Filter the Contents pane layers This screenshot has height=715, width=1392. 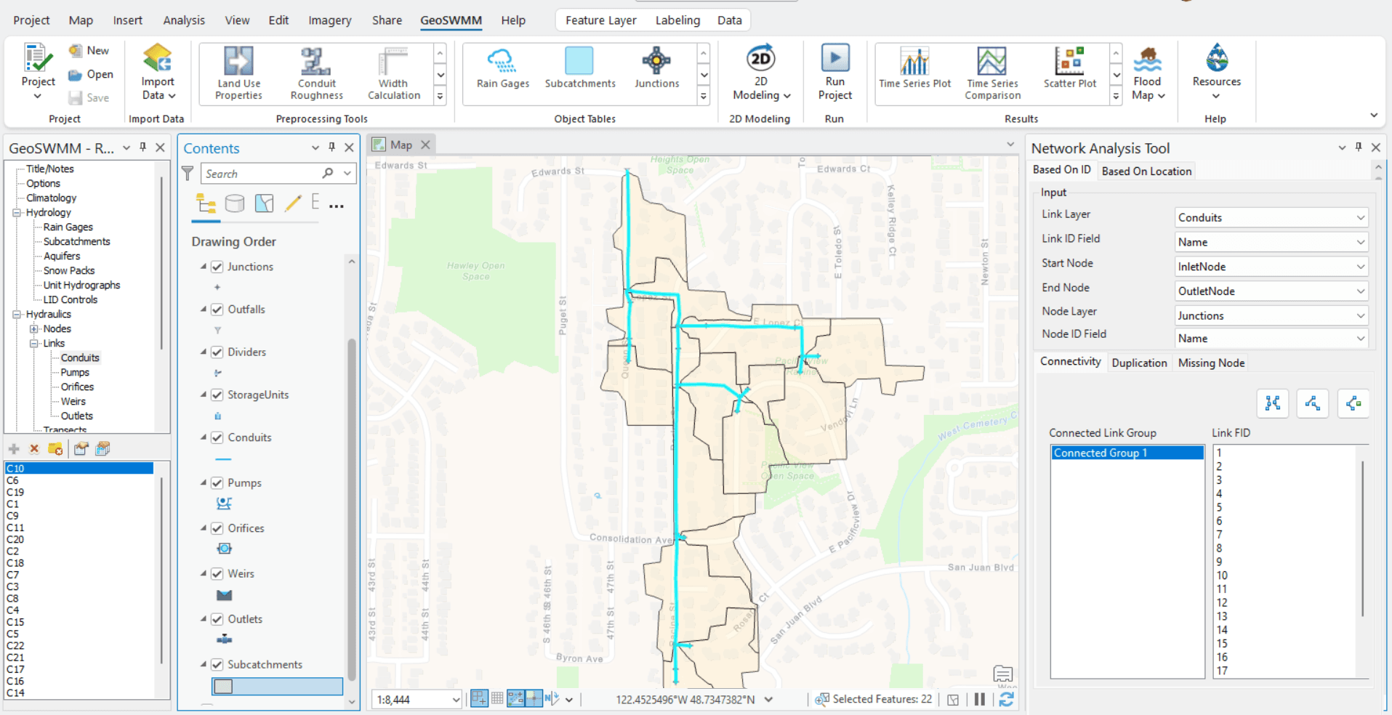[x=188, y=173]
